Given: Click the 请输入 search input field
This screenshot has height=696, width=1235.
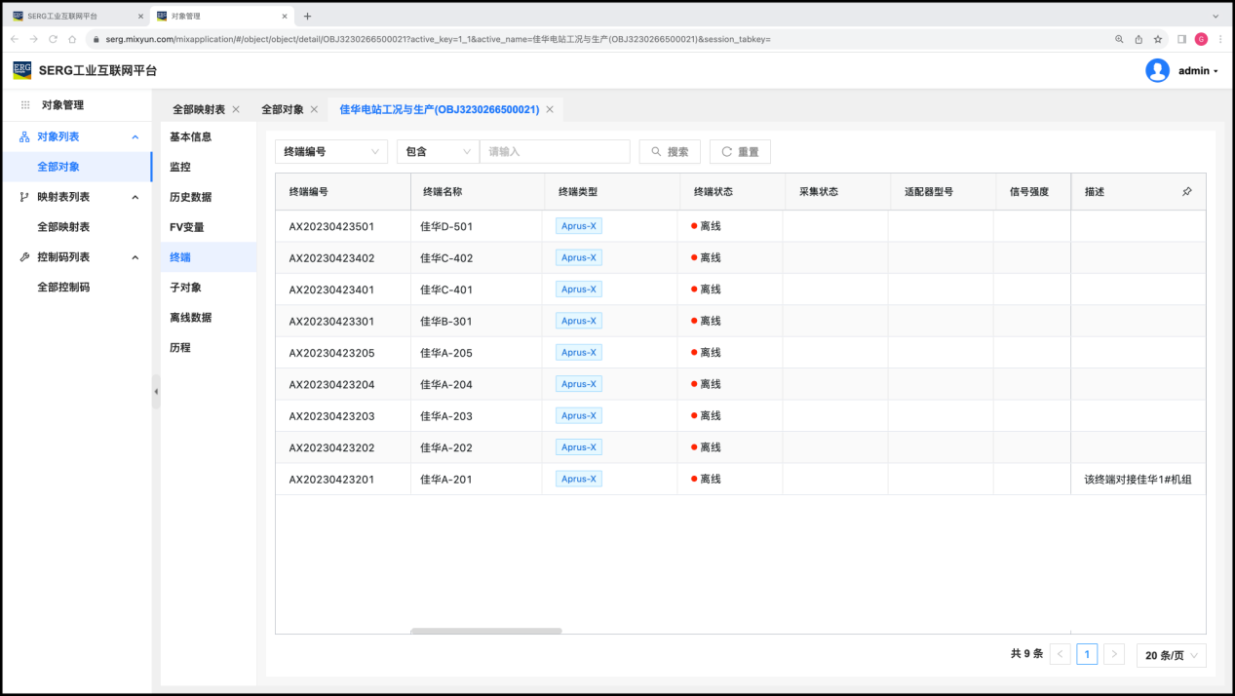Looking at the screenshot, I should click(x=554, y=151).
